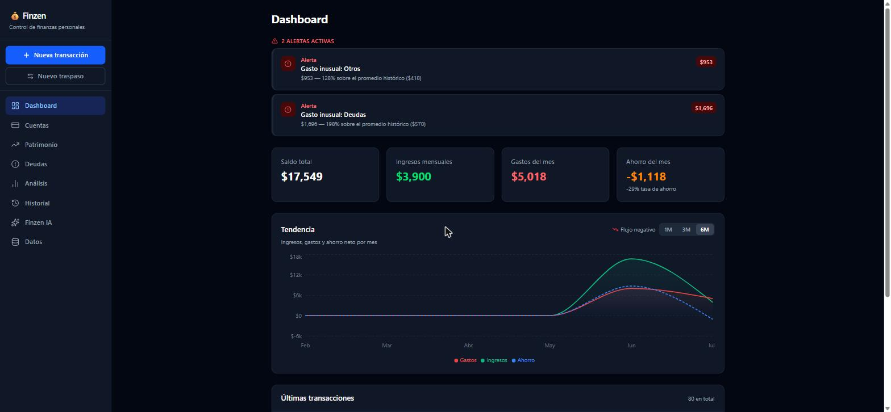The width and height of the screenshot is (891, 412).
Task: Click the Dashboard grid icon in sidebar
Action: click(15, 106)
